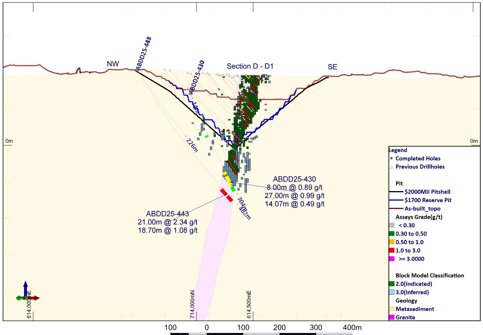Click the ABDD25-443 result callout label
Image resolution: width=483 pixels, height=335 pixels.
pyautogui.click(x=167, y=214)
